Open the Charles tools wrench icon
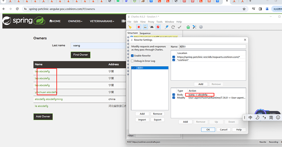 [195, 27]
